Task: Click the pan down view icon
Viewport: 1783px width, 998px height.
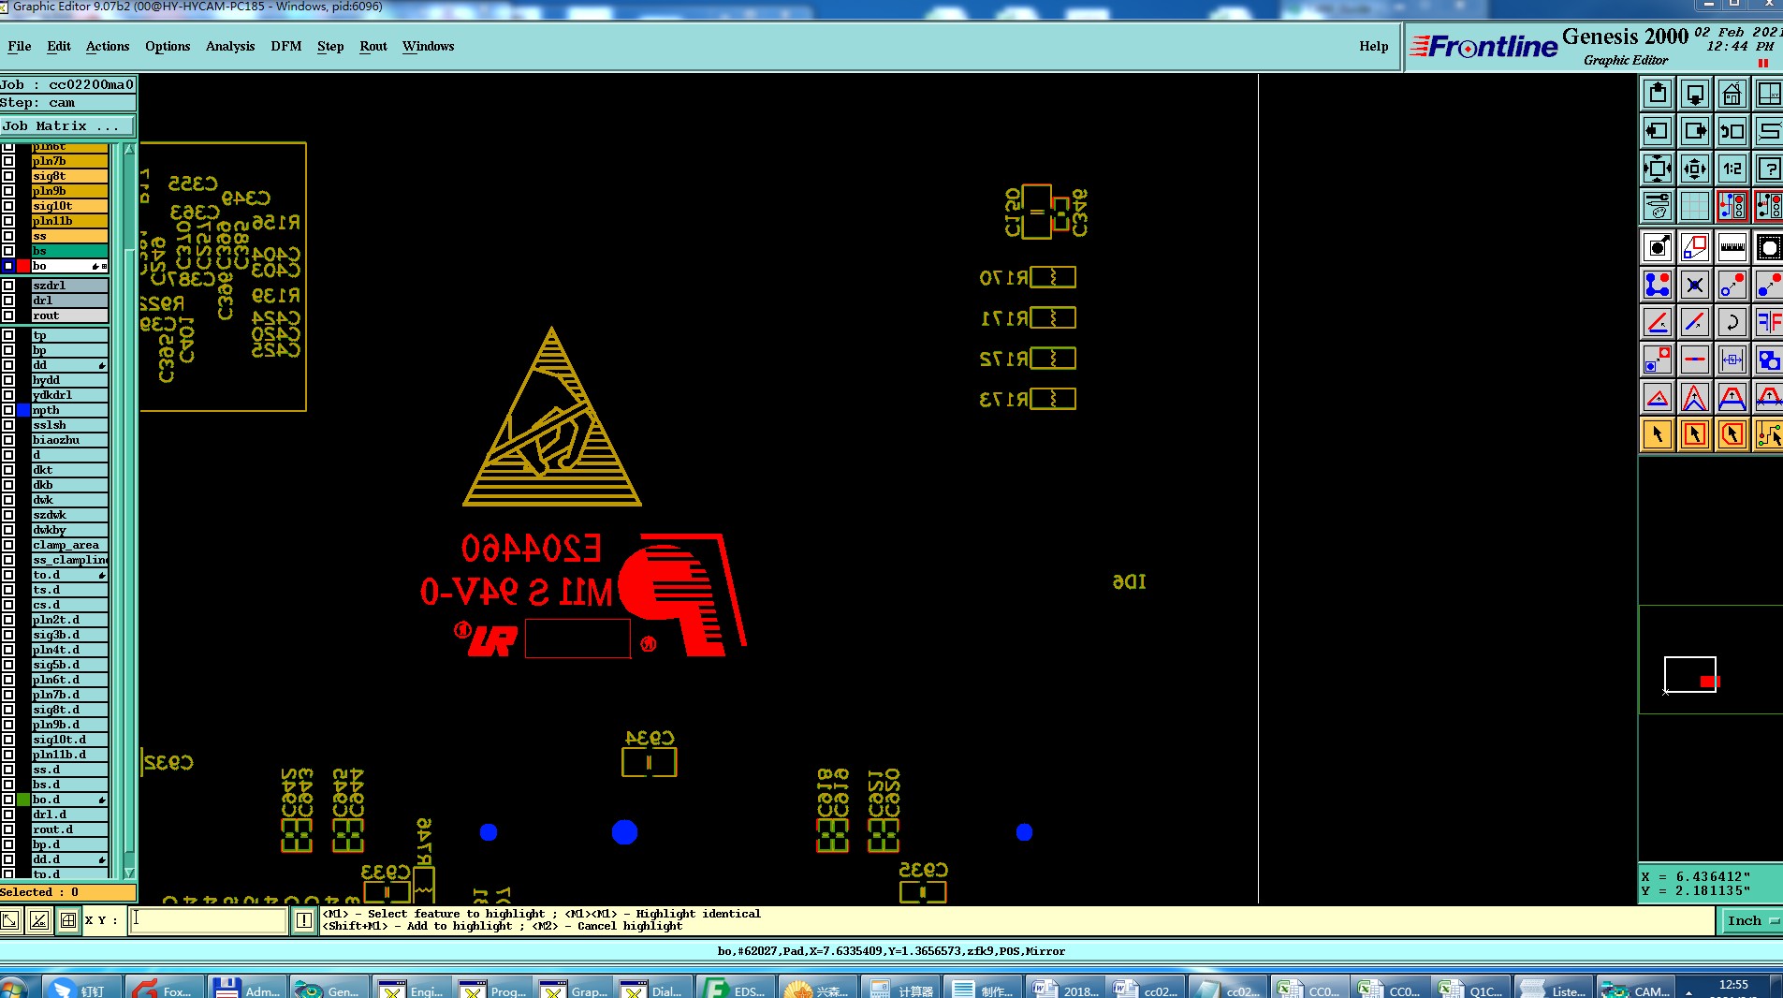Action: coord(1695,94)
